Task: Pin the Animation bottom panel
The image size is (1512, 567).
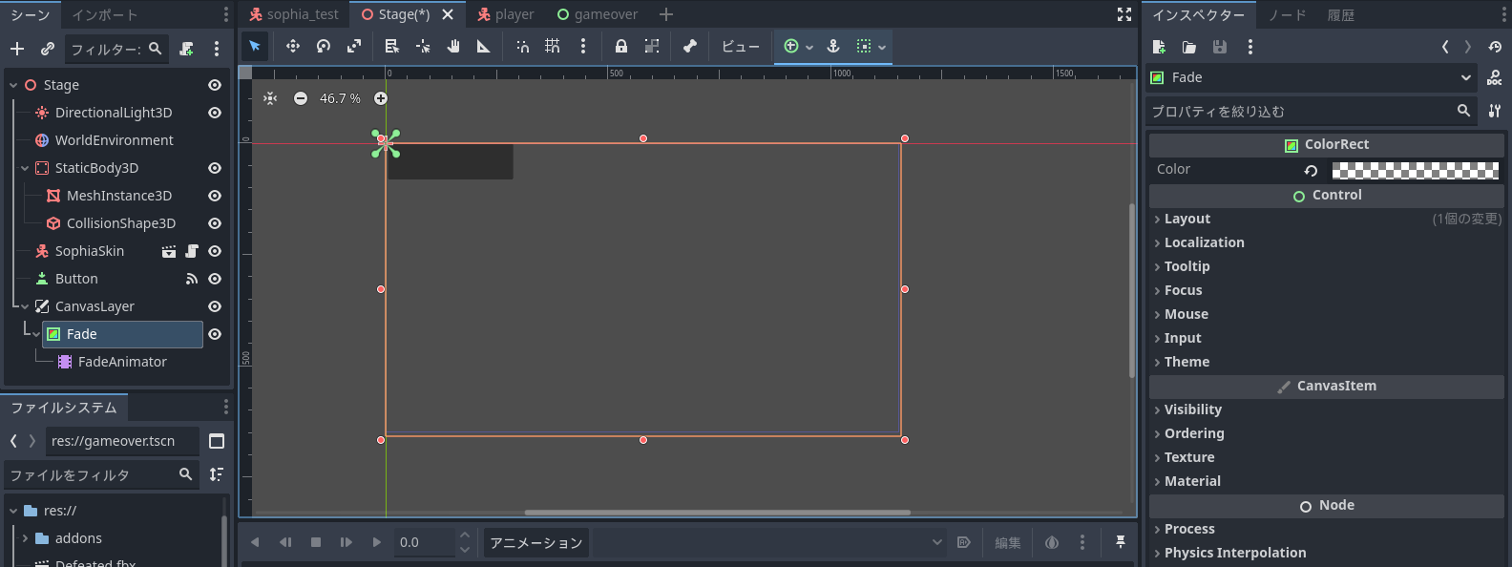Action: [x=1121, y=542]
